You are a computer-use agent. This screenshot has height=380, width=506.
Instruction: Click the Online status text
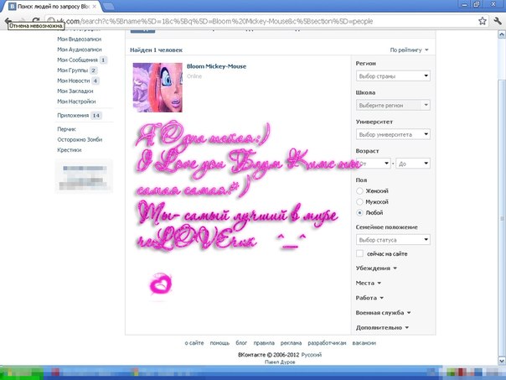(x=194, y=76)
